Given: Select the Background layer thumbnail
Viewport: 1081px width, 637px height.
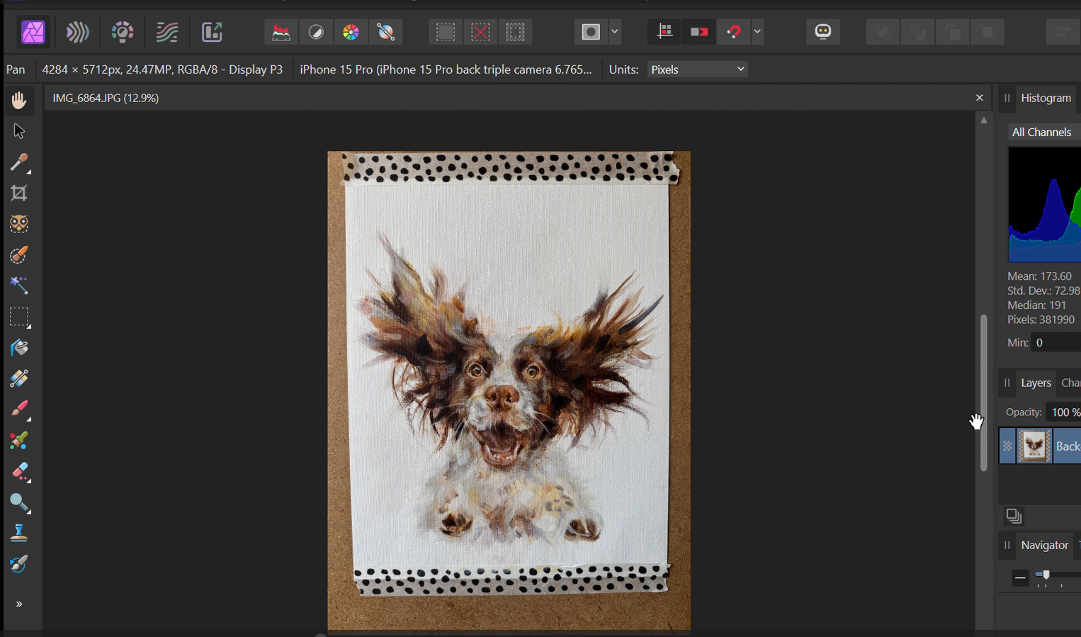Looking at the screenshot, I should [1034, 446].
